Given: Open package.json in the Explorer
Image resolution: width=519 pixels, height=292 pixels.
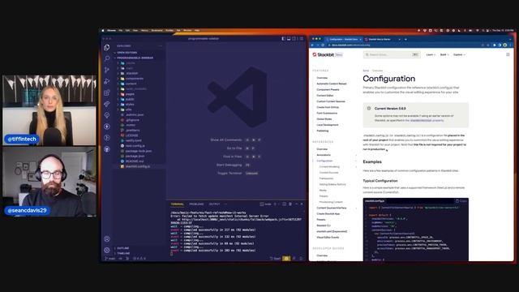Looking at the screenshot, I should click(135, 156).
